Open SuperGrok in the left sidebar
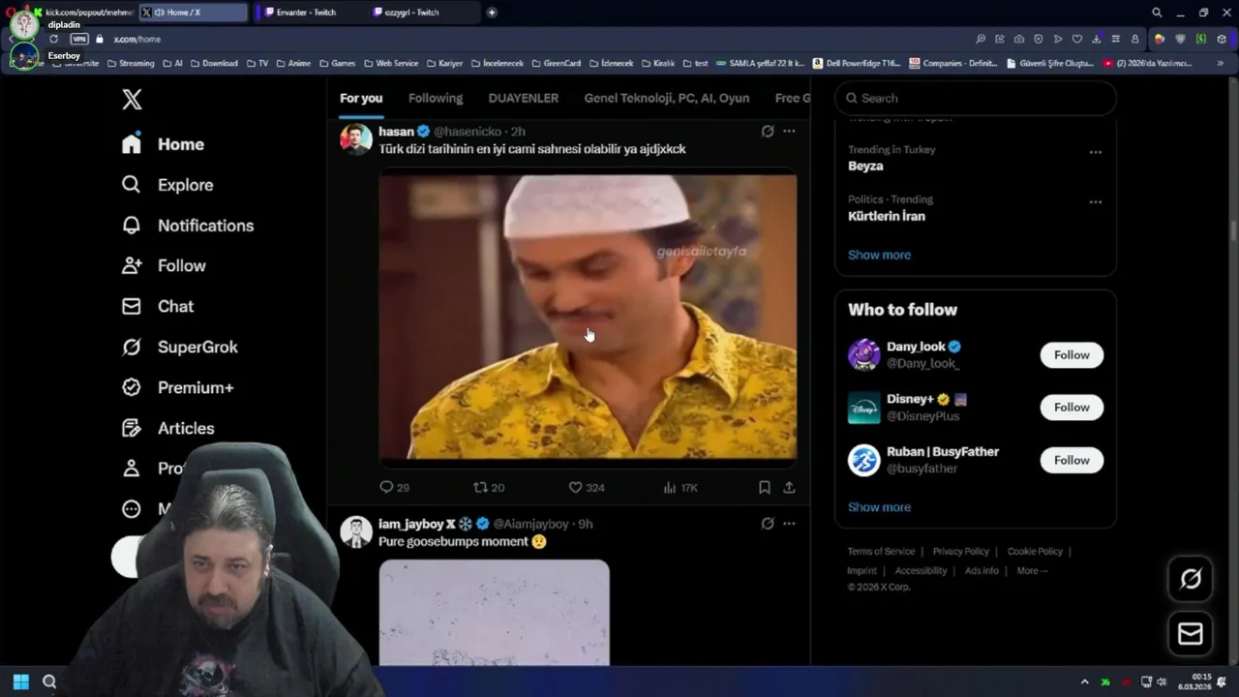The height and width of the screenshot is (697, 1239). pyautogui.click(x=179, y=348)
